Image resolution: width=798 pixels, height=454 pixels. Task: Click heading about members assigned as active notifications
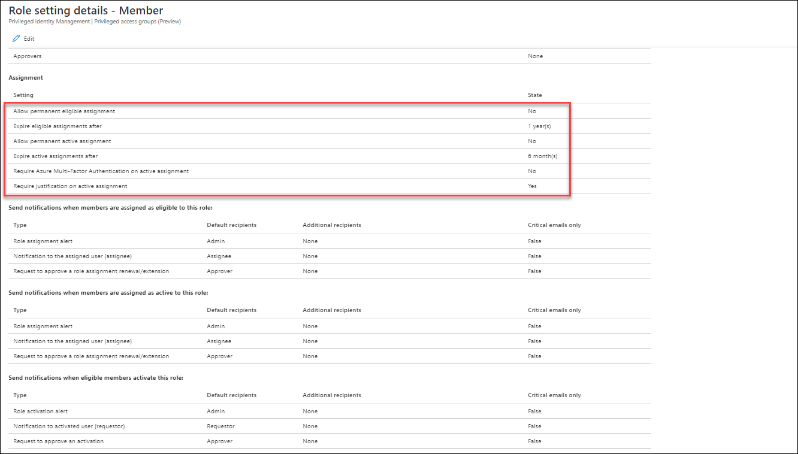point(108,292)
